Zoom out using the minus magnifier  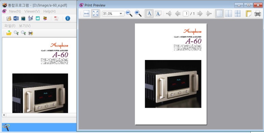click(x=129, y=14)
